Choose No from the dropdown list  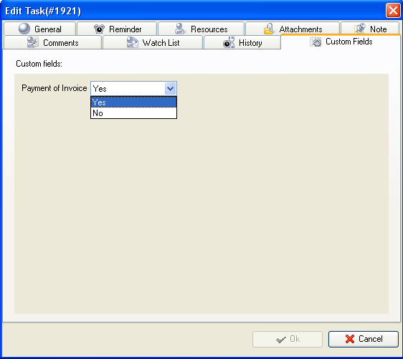[133, 113]
